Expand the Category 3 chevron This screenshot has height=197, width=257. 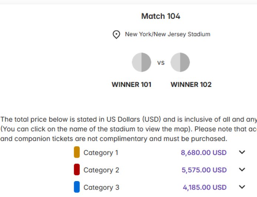coord(242,187)
